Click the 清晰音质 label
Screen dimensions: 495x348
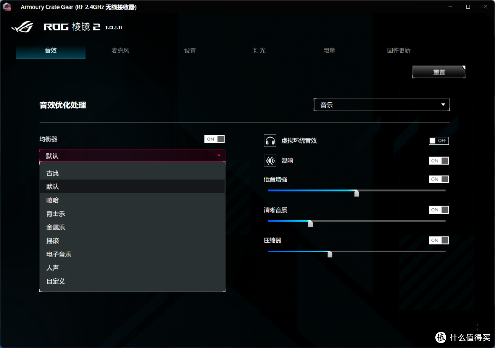(x=275, y=210)
